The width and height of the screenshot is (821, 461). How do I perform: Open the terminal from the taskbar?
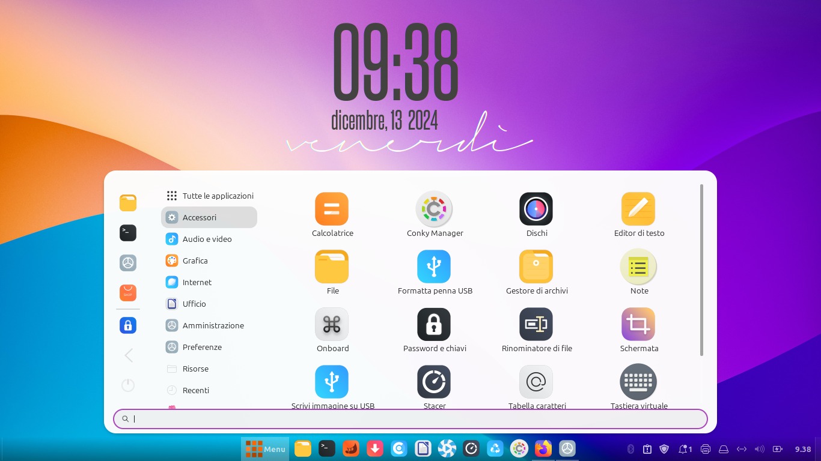click(x=327, y=448)
